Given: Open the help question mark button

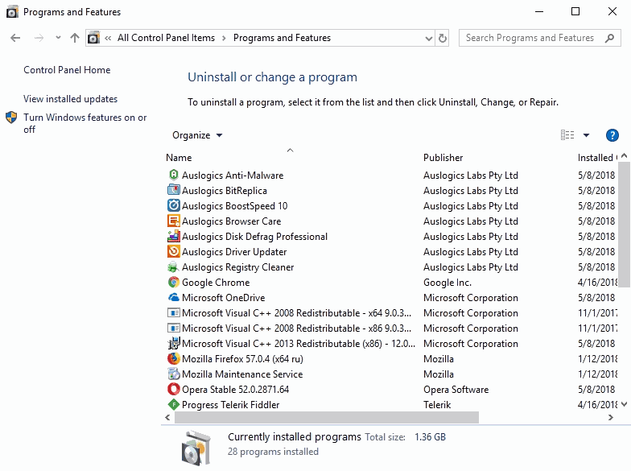Looking at the screenshot, I should [x=612, y=135].
